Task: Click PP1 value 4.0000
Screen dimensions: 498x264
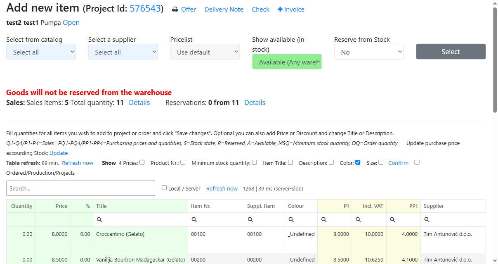Action: point(410,234)
